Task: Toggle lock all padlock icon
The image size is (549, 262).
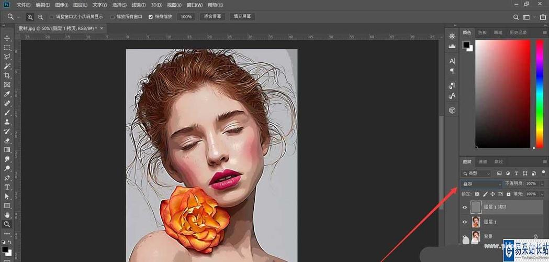Action: [x=508, y=193]
